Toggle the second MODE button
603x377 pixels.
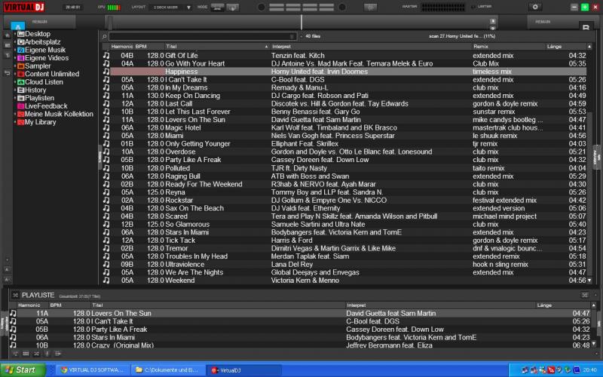click(232, 7)
